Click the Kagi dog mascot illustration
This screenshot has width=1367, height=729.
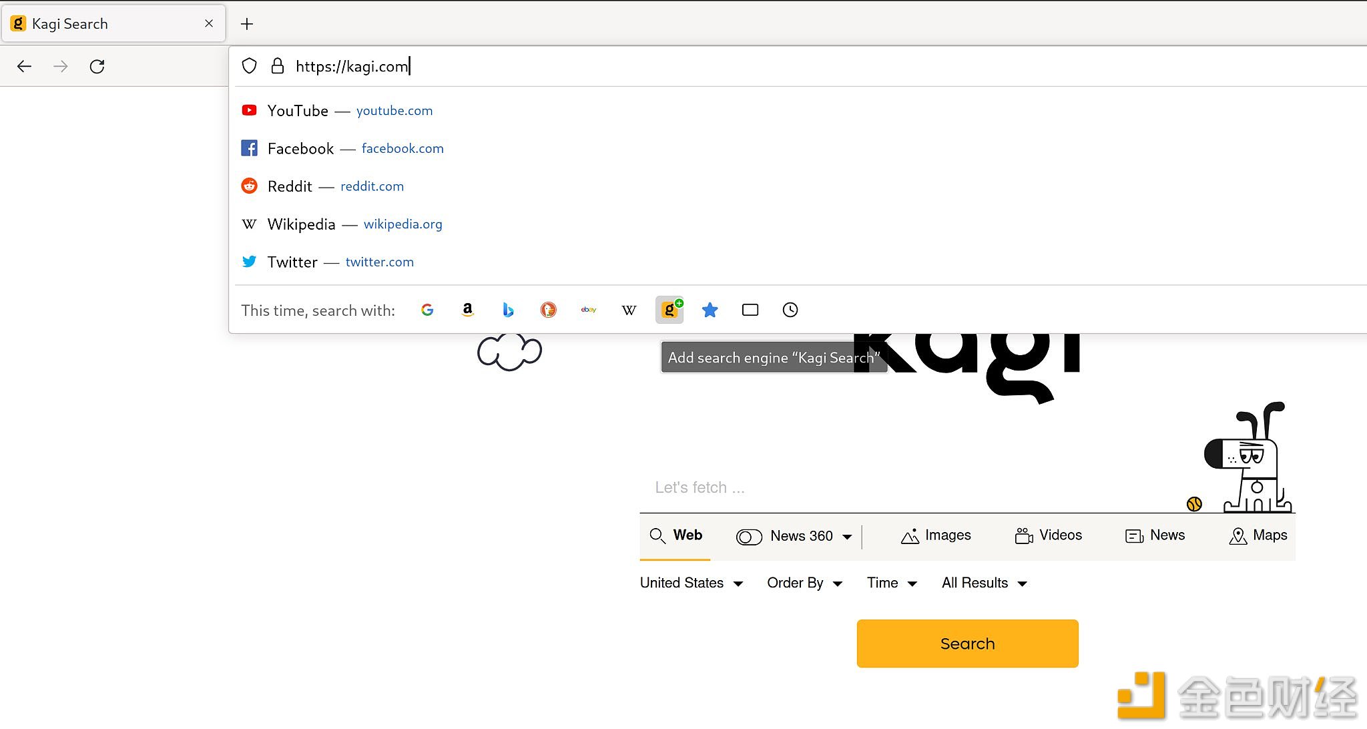pyautogui.click(x=1248, y=458)
